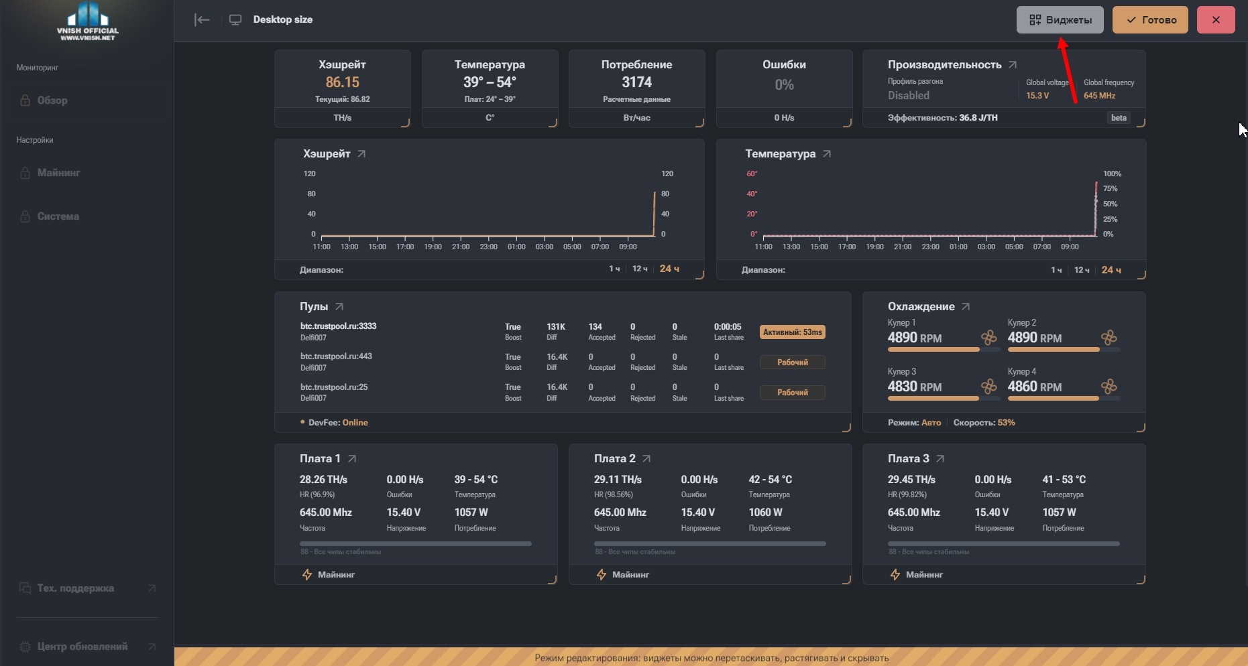Click the external arrow next to Тех. поддержка
The width and height of the screenshot is (1248, 666).
[152, 588]
